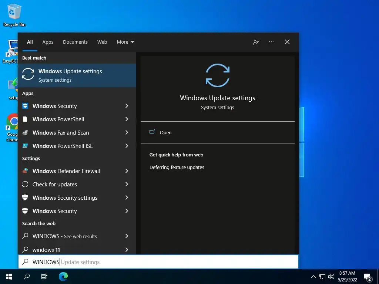Click the Windows Defender Firewall icon

(25, 171)
